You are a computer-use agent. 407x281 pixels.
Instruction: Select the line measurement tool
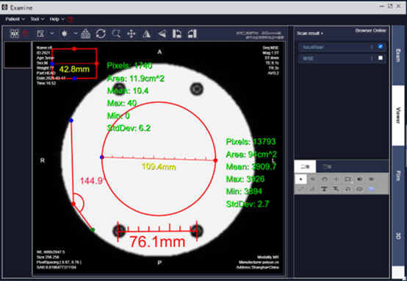pyautogui.click(x=300, y=189)
